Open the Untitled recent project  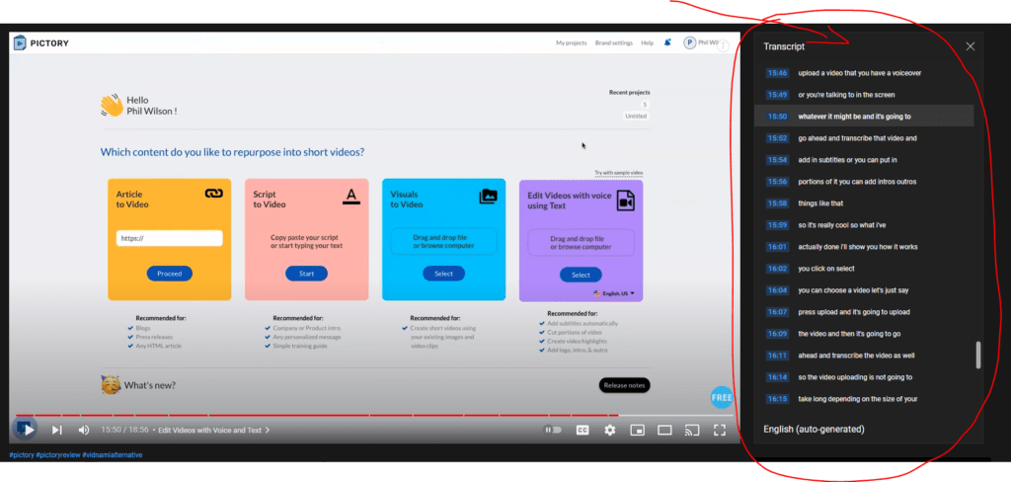[x=636, y=117]
